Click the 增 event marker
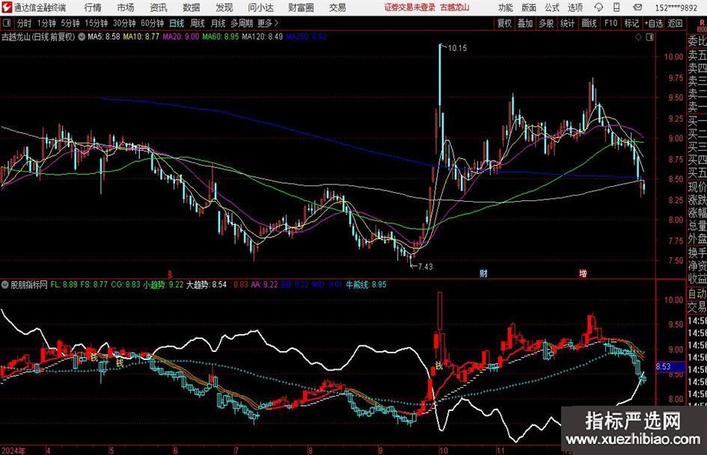The image size is (707, 455). (583, 273)
